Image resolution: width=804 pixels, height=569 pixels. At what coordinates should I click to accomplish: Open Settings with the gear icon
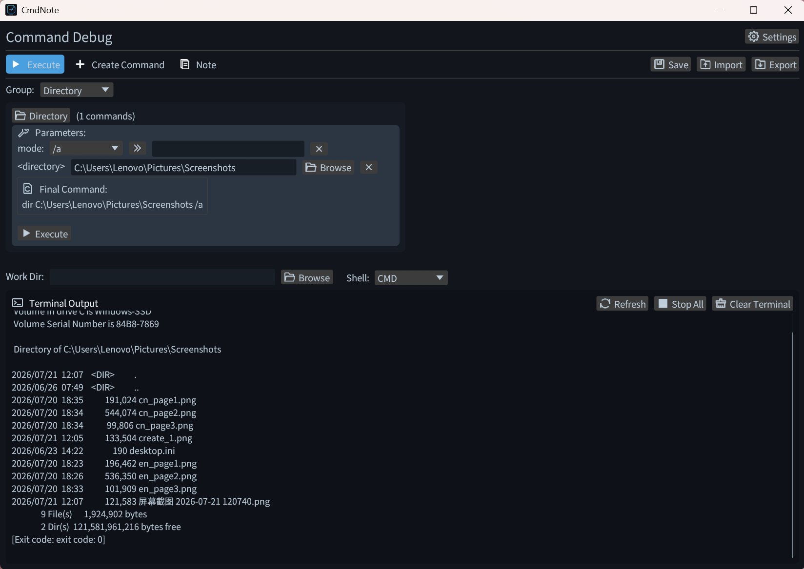(772, 37)
